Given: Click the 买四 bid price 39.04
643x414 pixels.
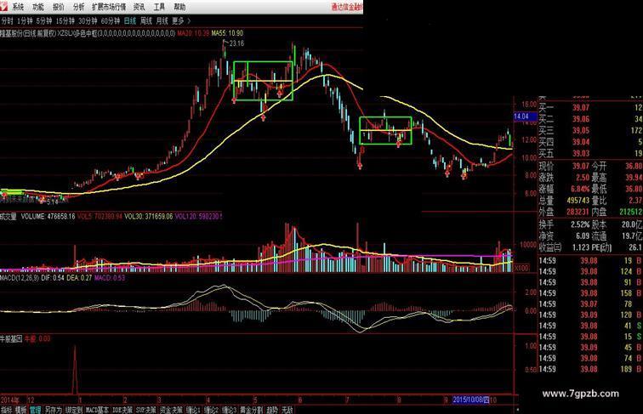Looking at the screenshot, I should pos(581,142).
